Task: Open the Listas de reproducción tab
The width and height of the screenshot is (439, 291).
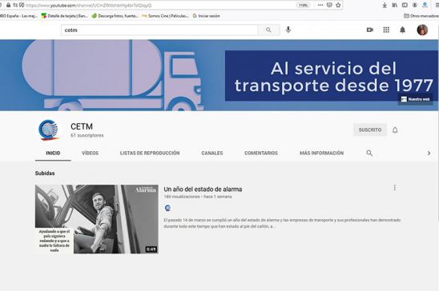Action: tap(150, 153)
